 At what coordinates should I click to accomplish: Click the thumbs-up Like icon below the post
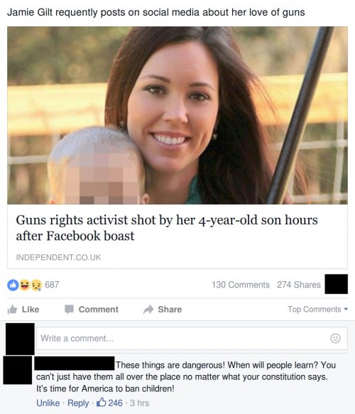12,309
